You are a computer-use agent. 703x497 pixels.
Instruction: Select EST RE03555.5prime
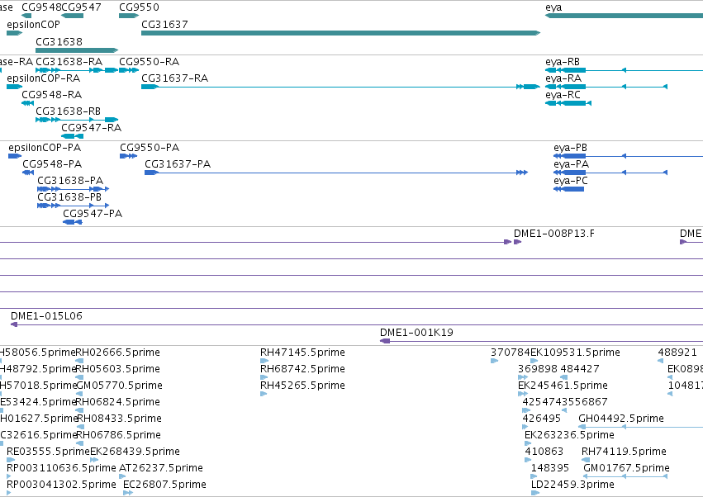coord(9,460)
